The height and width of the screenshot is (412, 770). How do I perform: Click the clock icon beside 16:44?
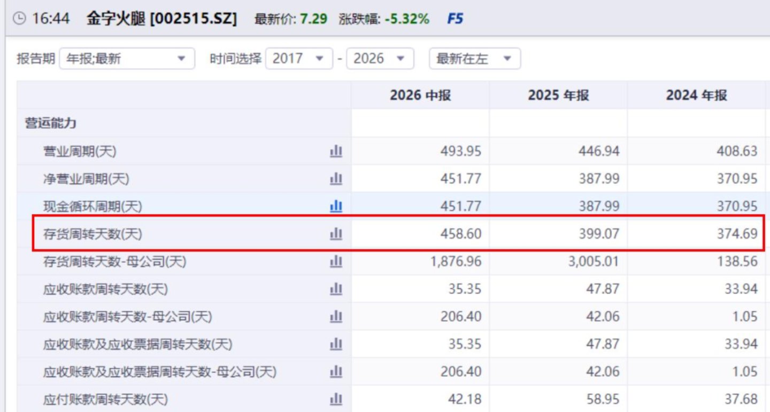pos(19,19)
